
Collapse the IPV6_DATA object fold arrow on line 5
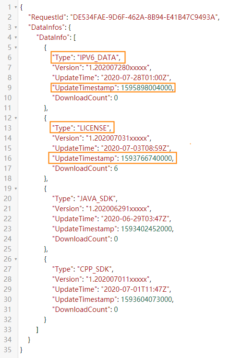[16, 48]
